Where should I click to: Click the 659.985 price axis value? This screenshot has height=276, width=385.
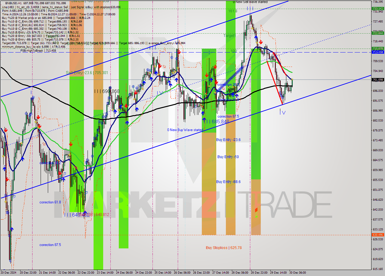[378, 170]
